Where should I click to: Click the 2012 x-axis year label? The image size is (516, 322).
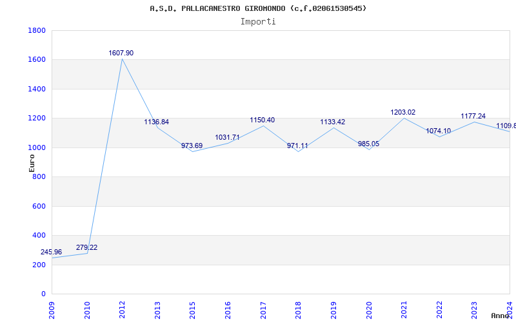coord(122,310)
